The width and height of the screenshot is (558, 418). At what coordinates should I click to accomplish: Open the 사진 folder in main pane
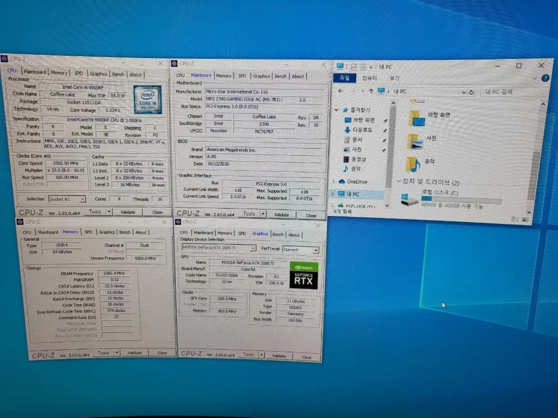point(416,141)
